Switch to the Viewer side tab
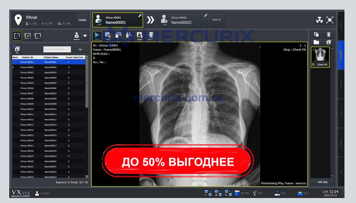 pyautogui.click(x=341, y=84)
